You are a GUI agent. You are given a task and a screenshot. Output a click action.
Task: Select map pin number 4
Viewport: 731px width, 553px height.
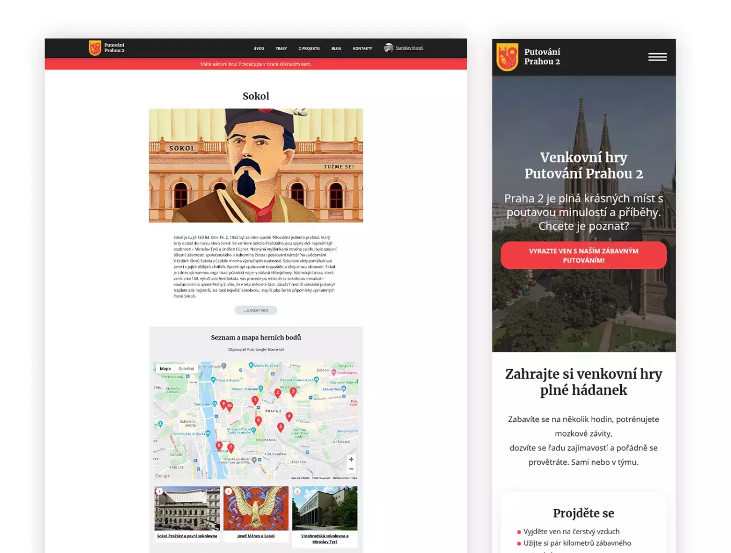coord(289,416)
